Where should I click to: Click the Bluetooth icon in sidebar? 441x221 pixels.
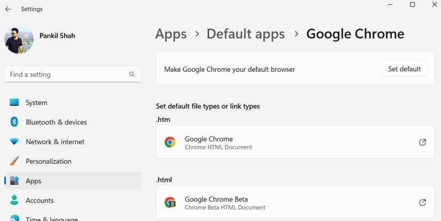pyautogui.click(x=14, y=122)
